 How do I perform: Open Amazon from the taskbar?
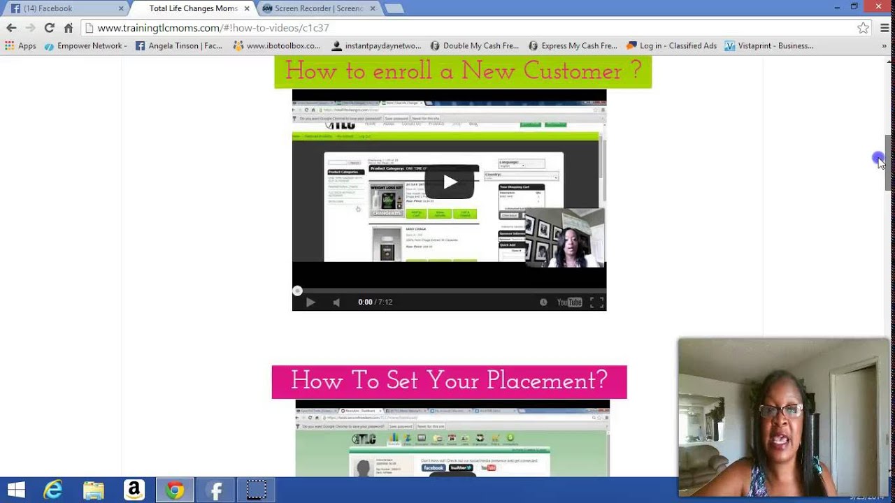134,490
